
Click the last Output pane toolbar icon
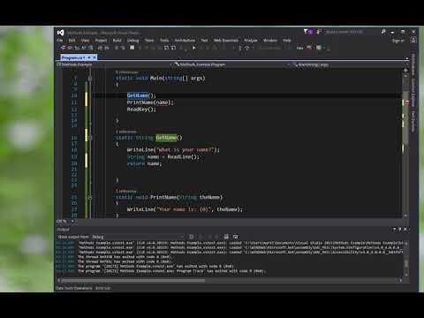[235, 237]
